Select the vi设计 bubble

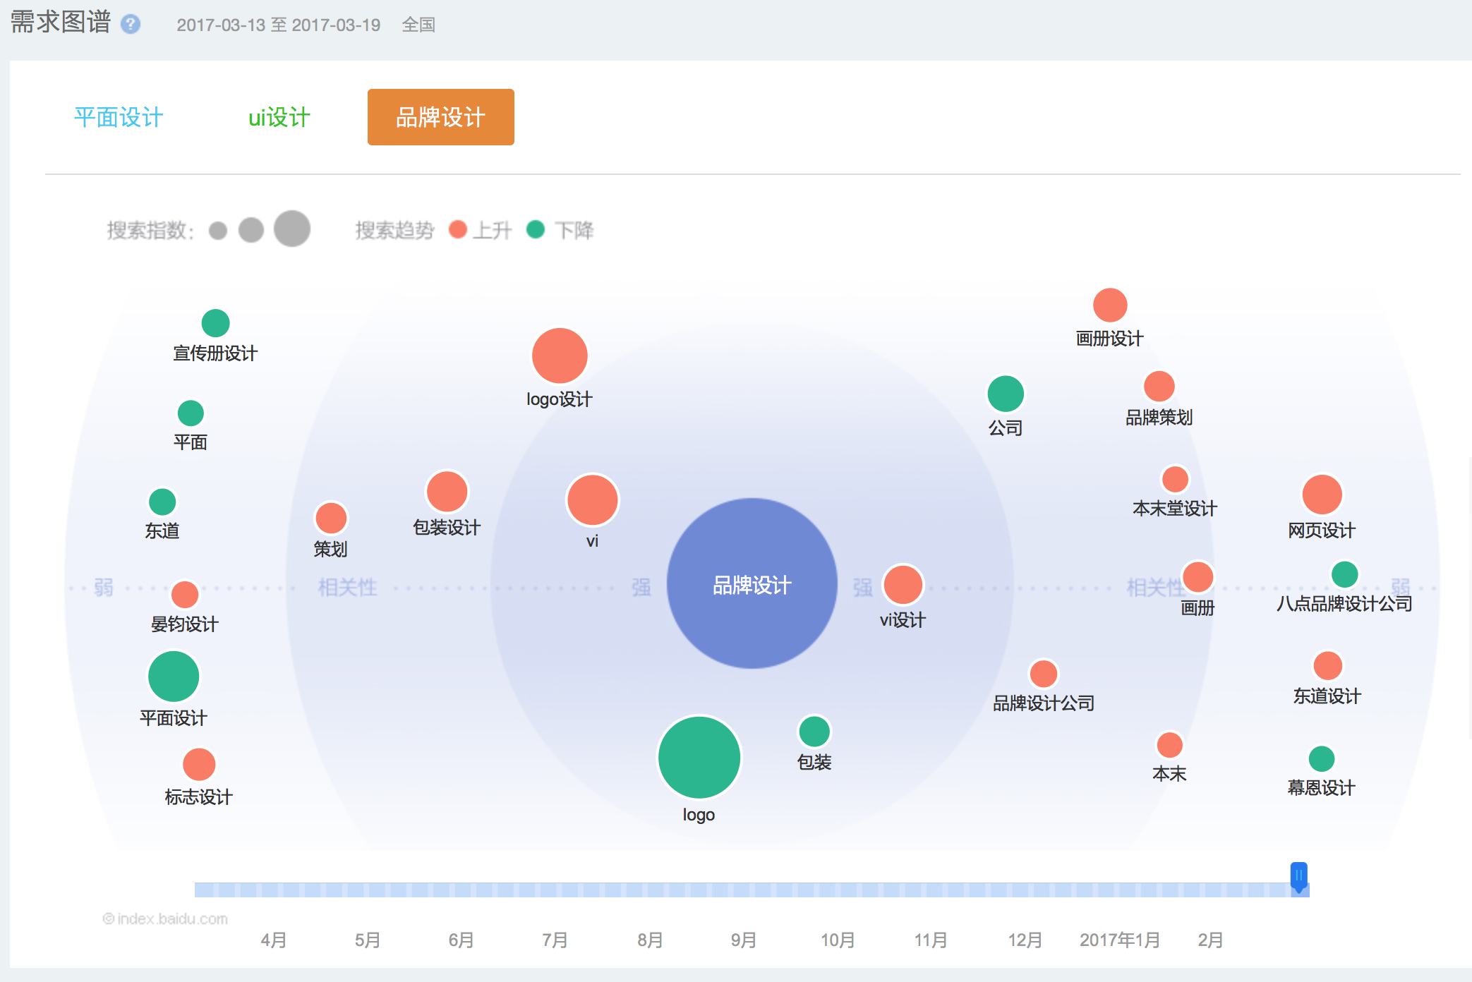coord(903,585)
